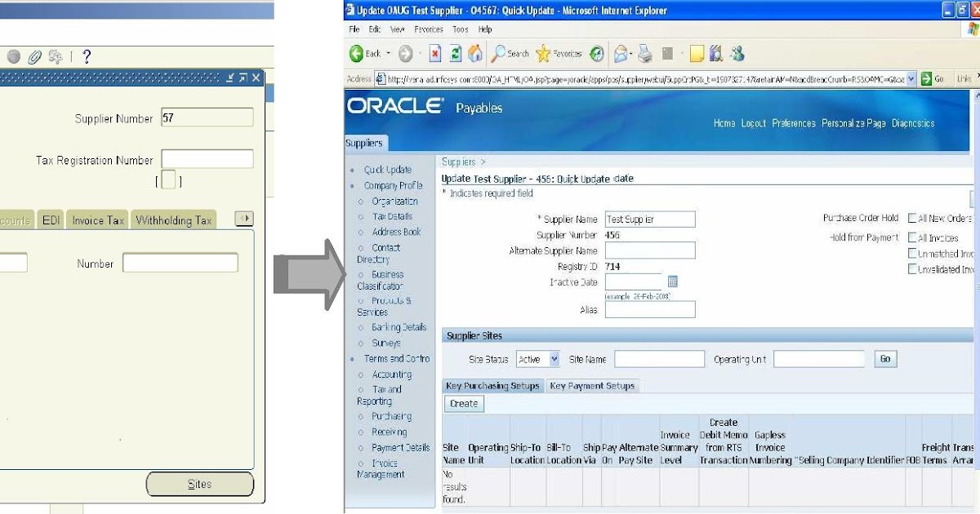Viewport: 980px width, 514px height.
Task: Click the Create button under Key Purchasing Setups
Action: [462, 403]
